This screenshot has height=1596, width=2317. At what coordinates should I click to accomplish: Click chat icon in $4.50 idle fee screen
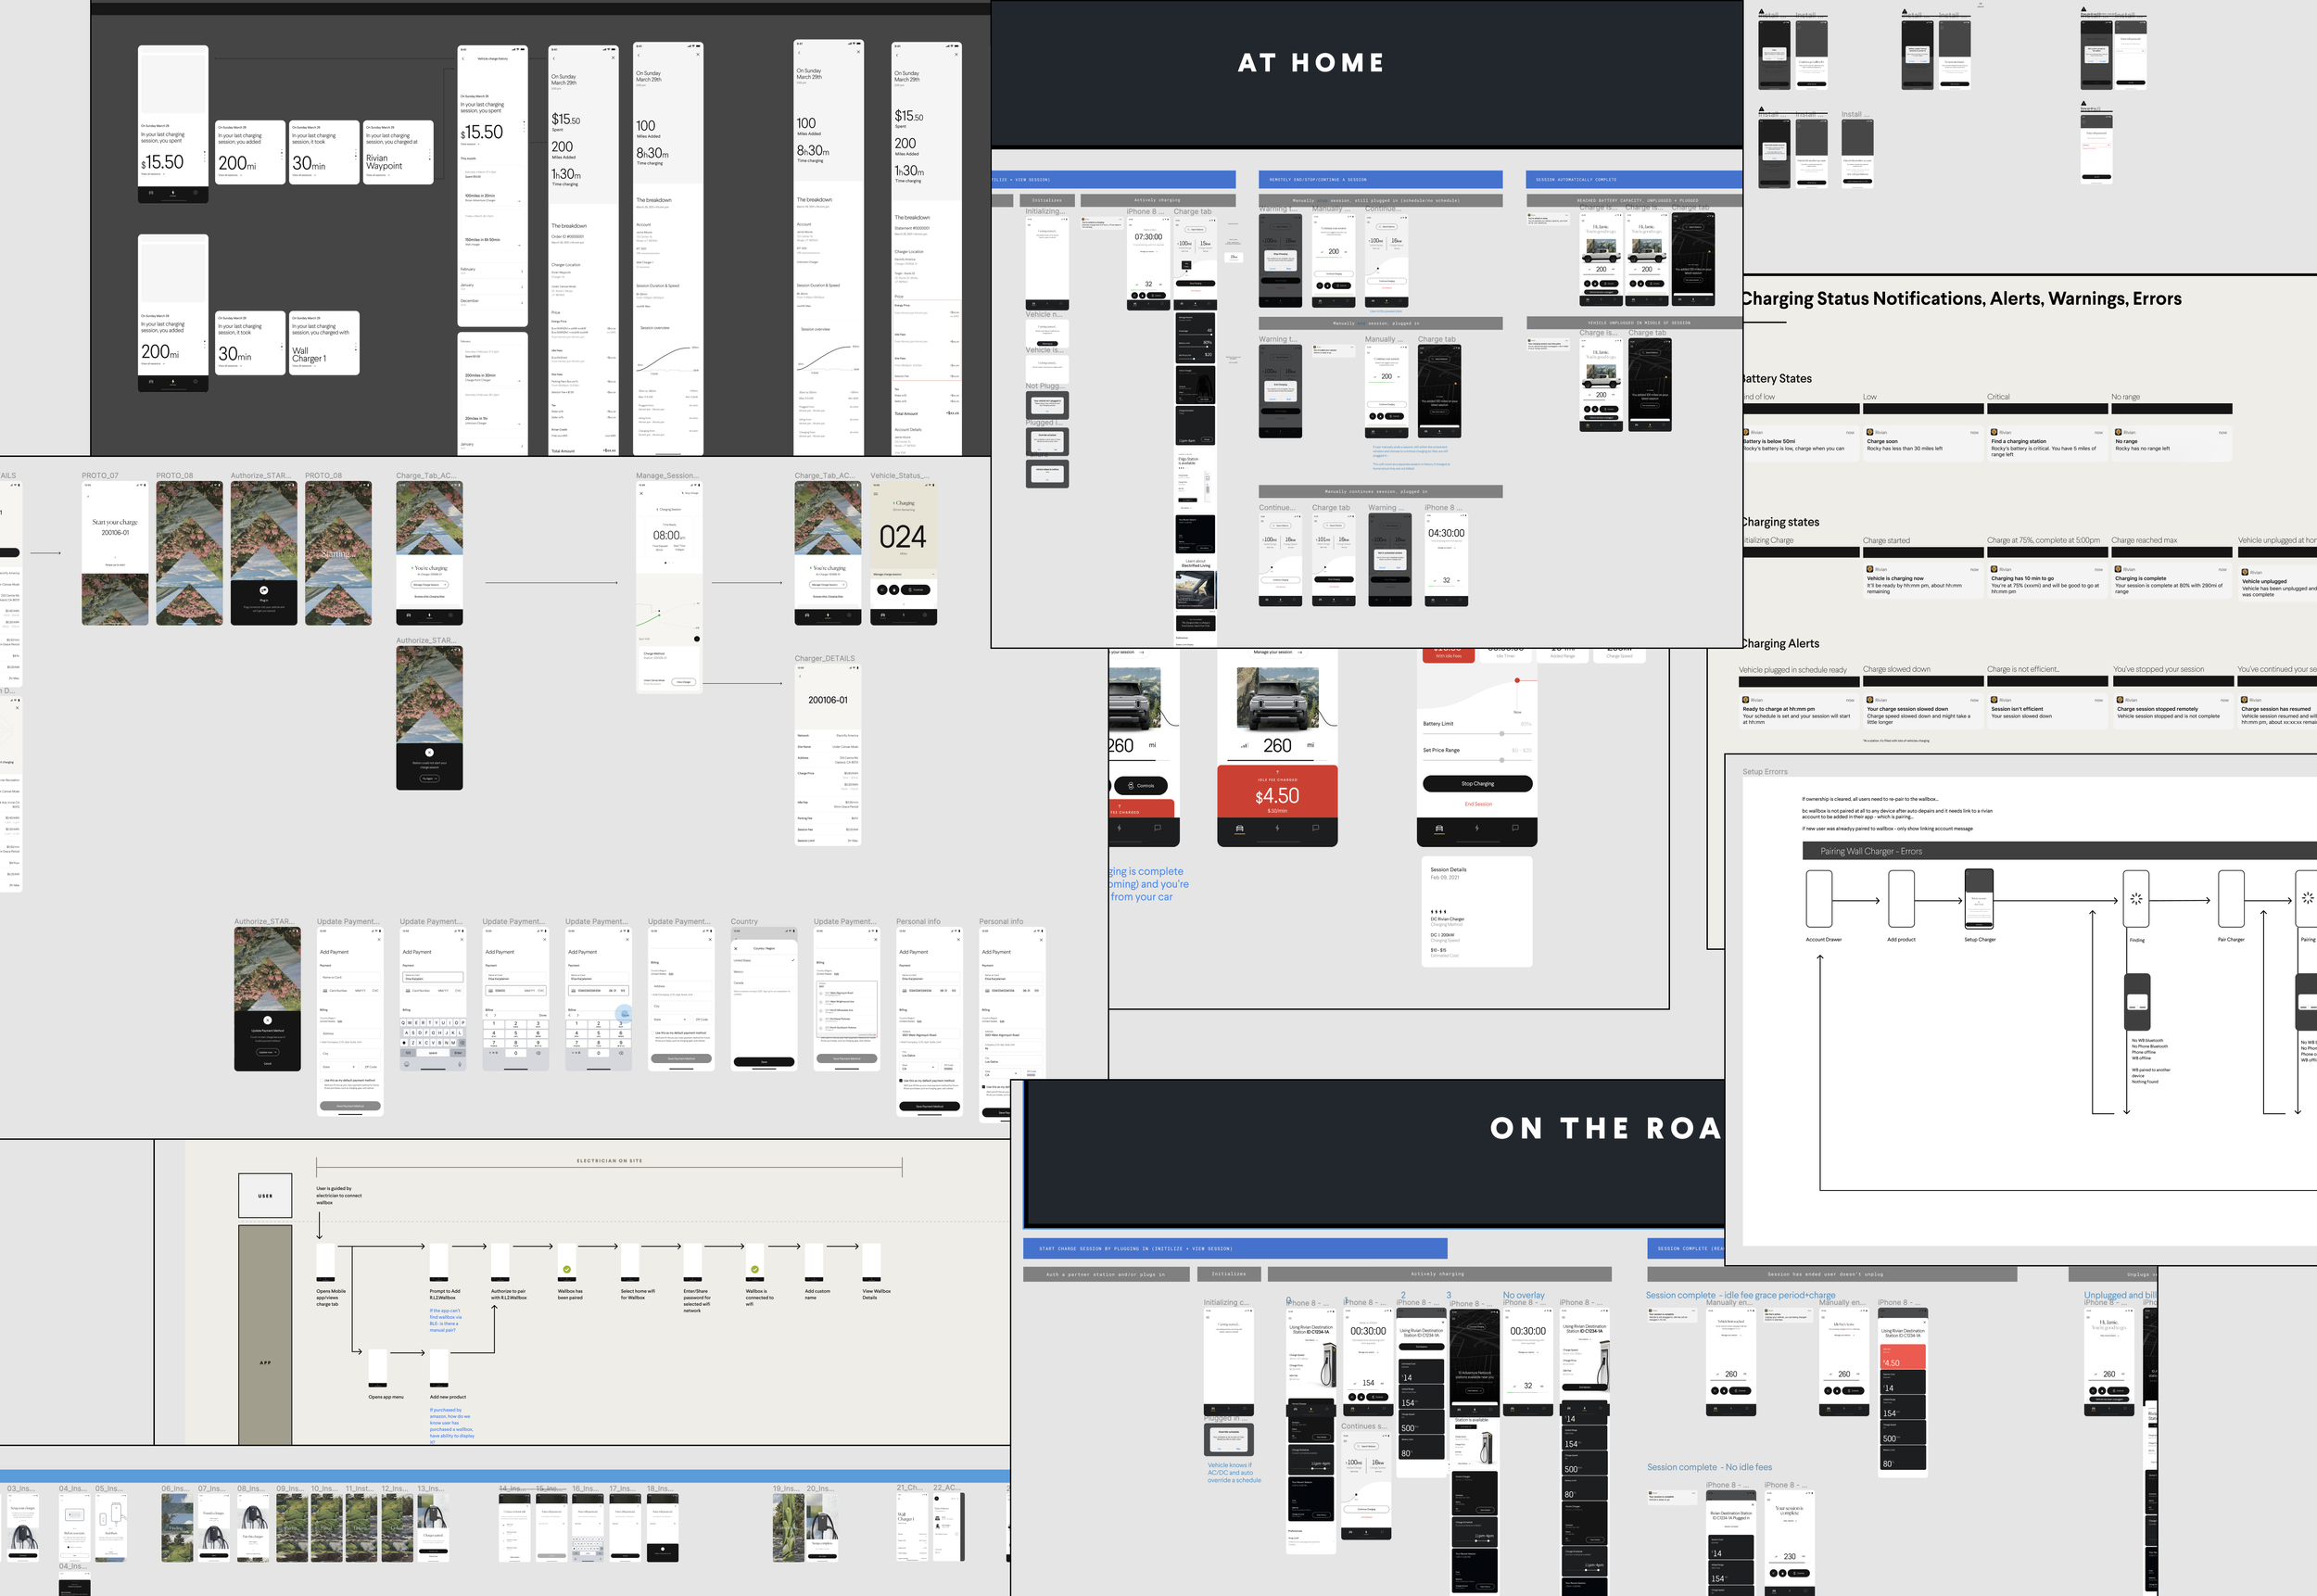(x=1315, y=828)
